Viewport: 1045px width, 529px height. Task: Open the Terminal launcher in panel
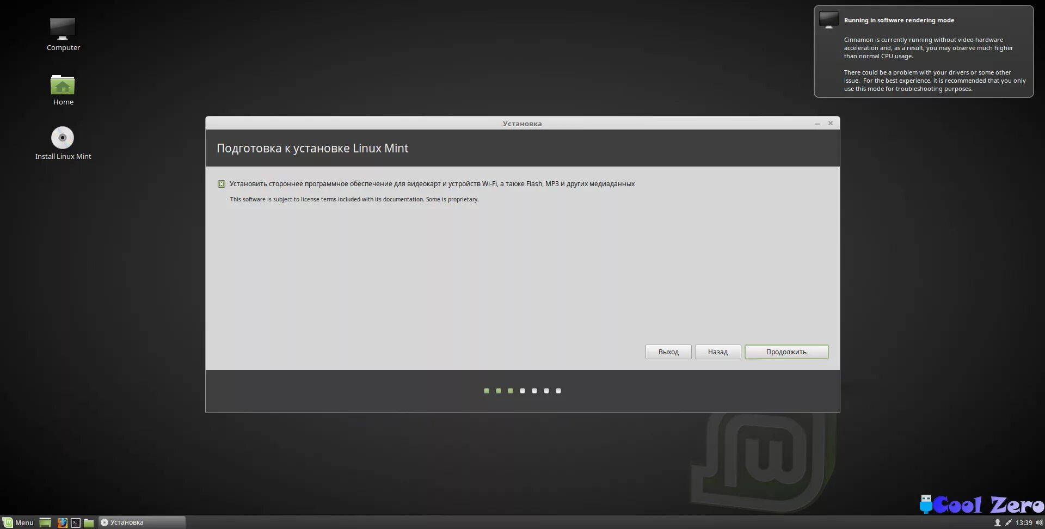(x=76, y=522)
